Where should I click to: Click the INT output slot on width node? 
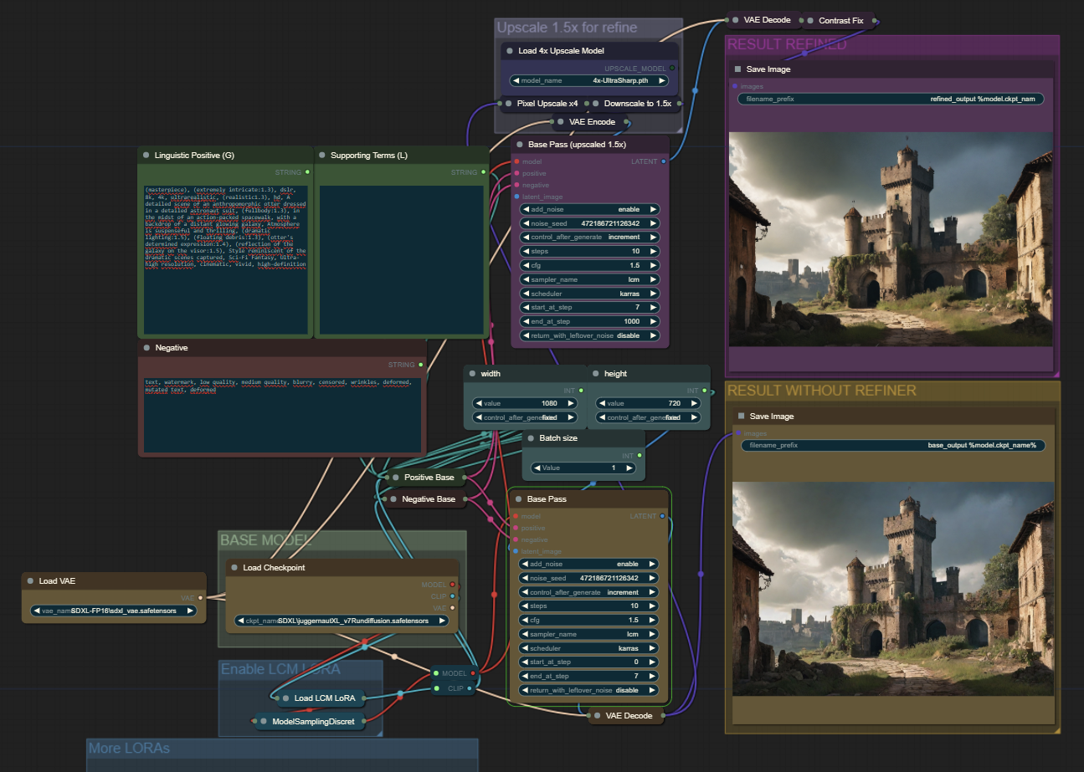tap(582, 391)
